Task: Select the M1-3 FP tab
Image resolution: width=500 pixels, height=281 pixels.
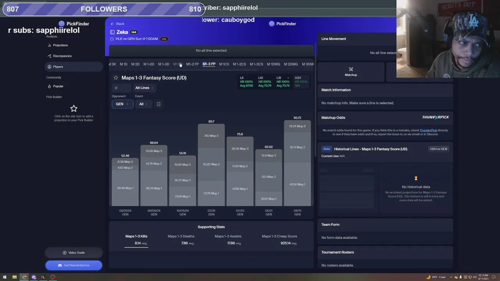Action: point(209,64)
